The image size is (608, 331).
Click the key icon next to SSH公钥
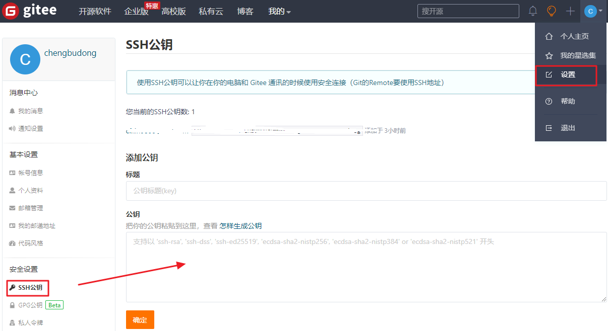point(13,288)
